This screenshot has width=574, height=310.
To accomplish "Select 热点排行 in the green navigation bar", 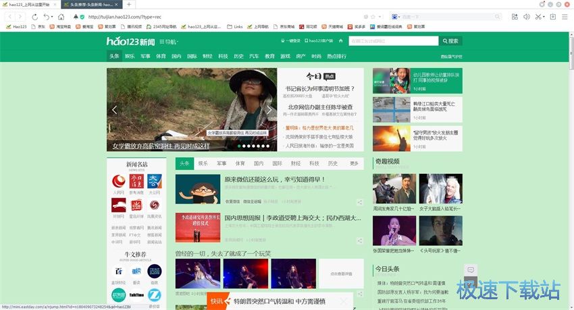I will point(337,56).
